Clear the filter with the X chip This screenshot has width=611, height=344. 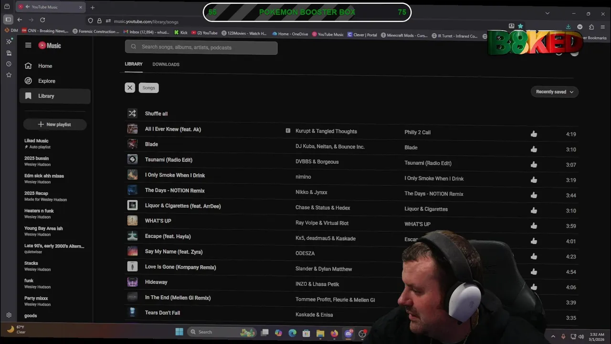click(130, 87)
